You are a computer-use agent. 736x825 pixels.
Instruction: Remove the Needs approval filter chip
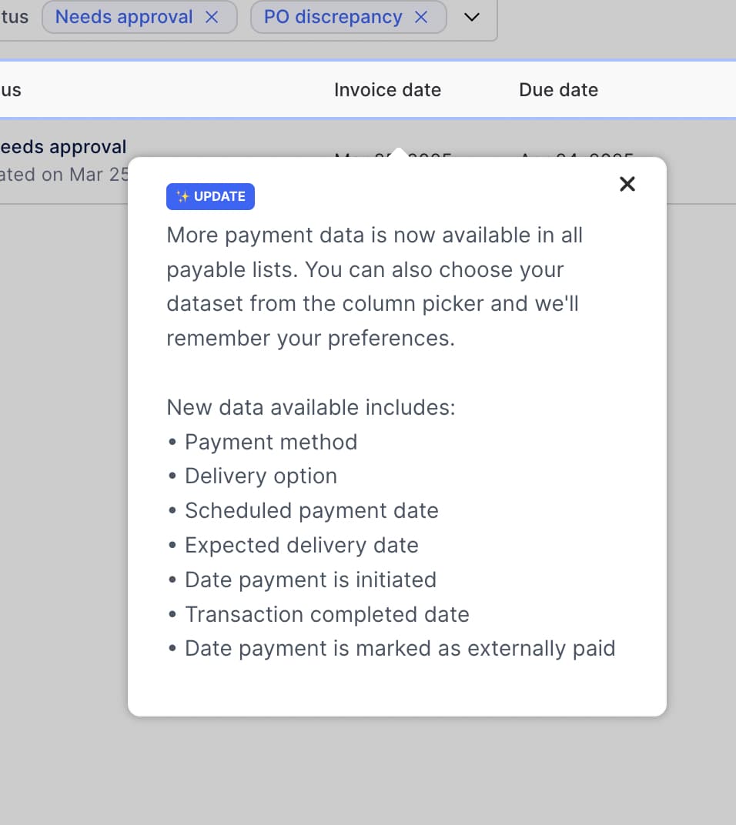coord(212,17)
